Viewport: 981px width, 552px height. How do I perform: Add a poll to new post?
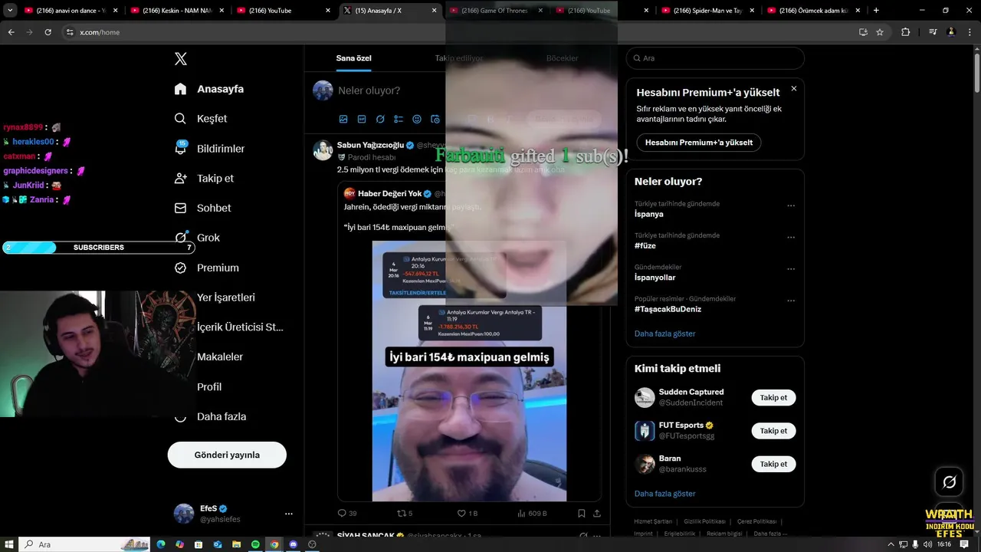point(399,119)
